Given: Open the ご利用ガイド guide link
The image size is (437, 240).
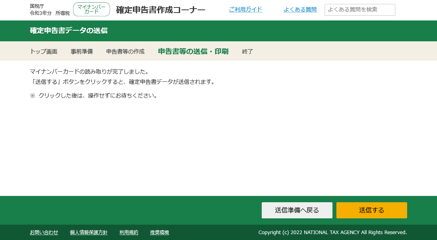Looking at the screenshot, I should (x=245, y=10).
